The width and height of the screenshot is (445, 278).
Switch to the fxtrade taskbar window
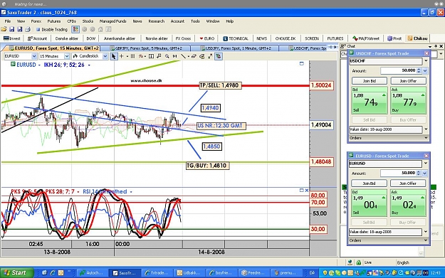(x=157, y=273)
